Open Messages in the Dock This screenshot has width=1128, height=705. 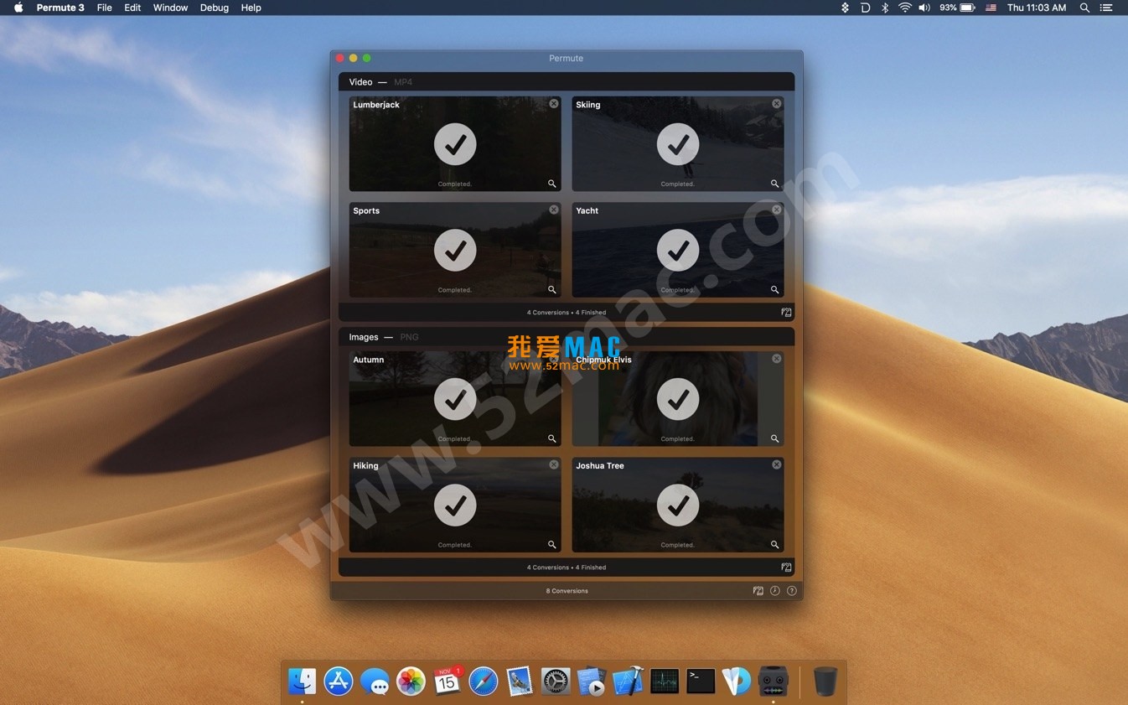pyautogui.click(x=375, y=681)
